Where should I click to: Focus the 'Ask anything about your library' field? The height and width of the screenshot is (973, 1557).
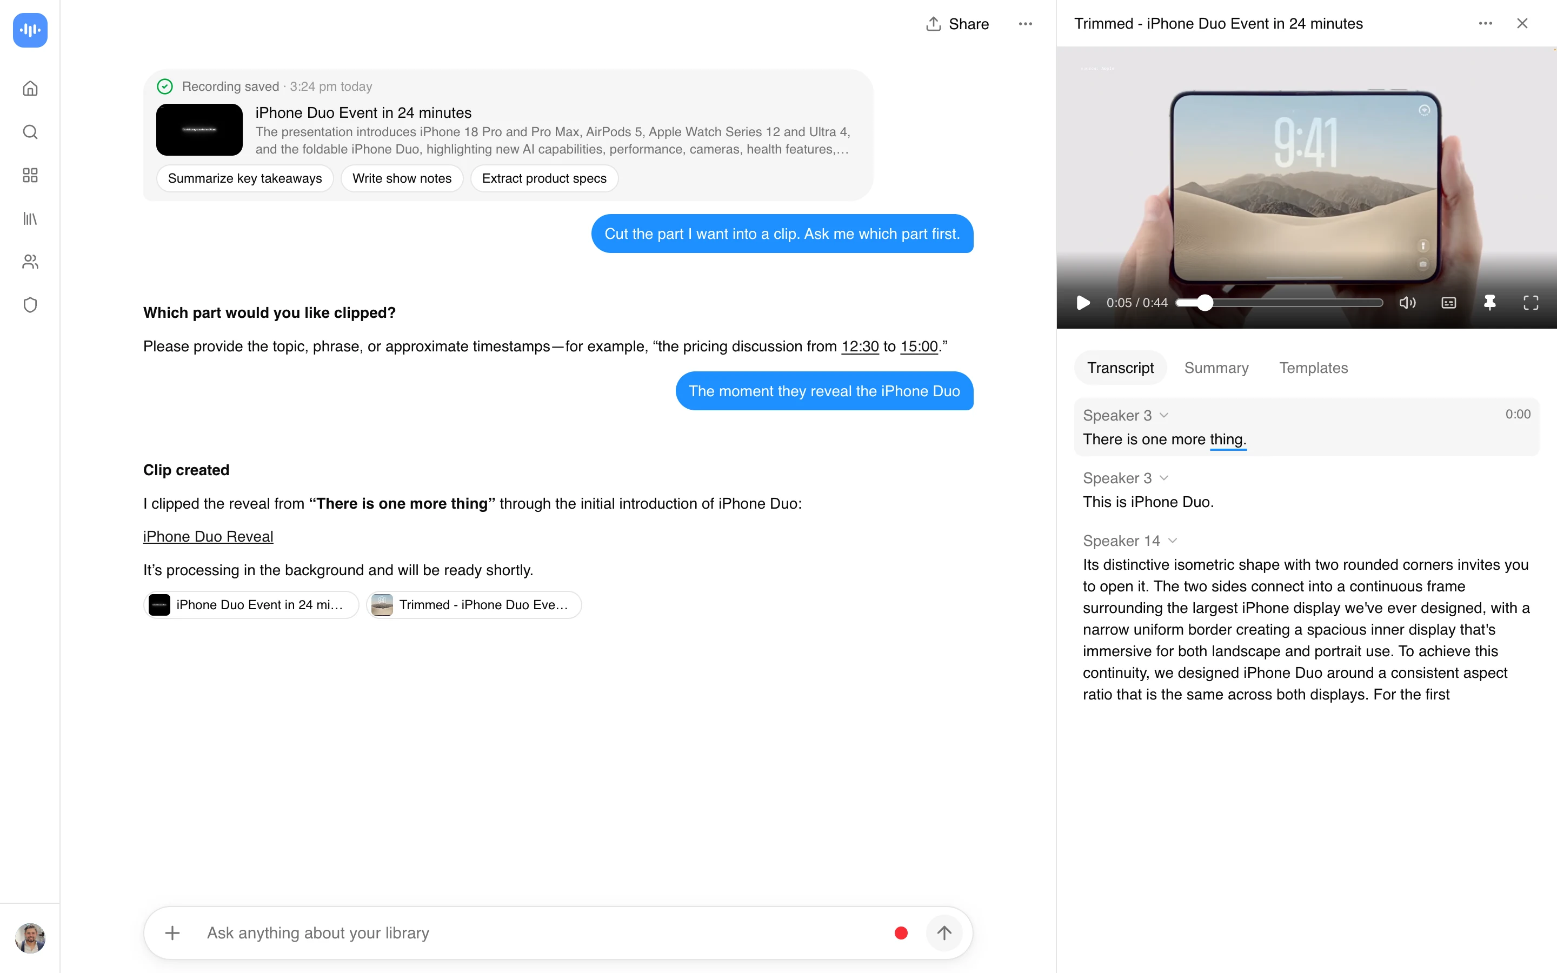pyautogui.click(x=541, y=932)
